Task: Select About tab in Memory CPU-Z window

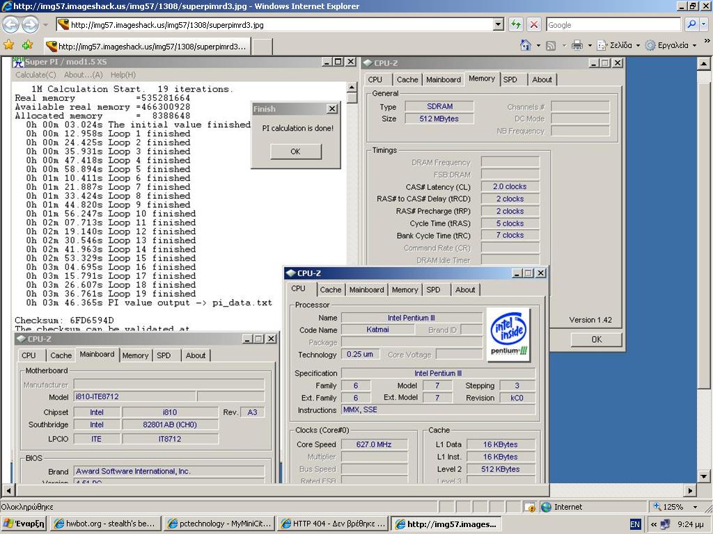Action: tap(542, 79)
